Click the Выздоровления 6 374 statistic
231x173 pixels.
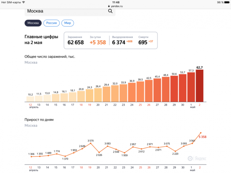pyautogui.click(x=121, y=40)
